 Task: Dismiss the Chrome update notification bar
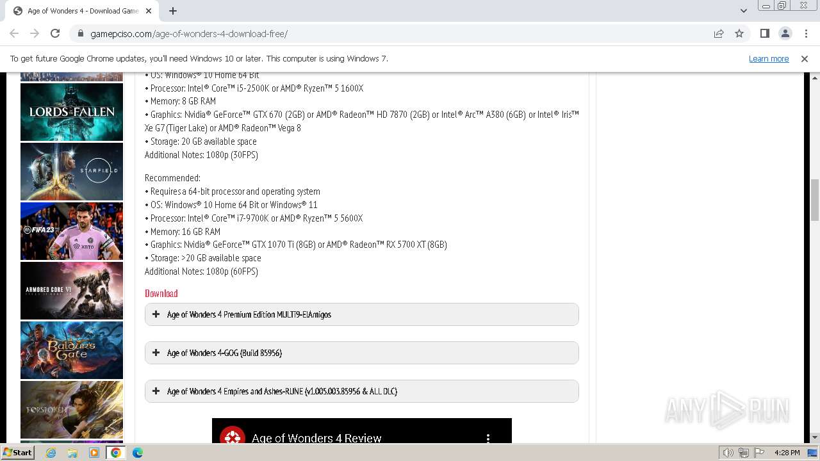(805, 58)
